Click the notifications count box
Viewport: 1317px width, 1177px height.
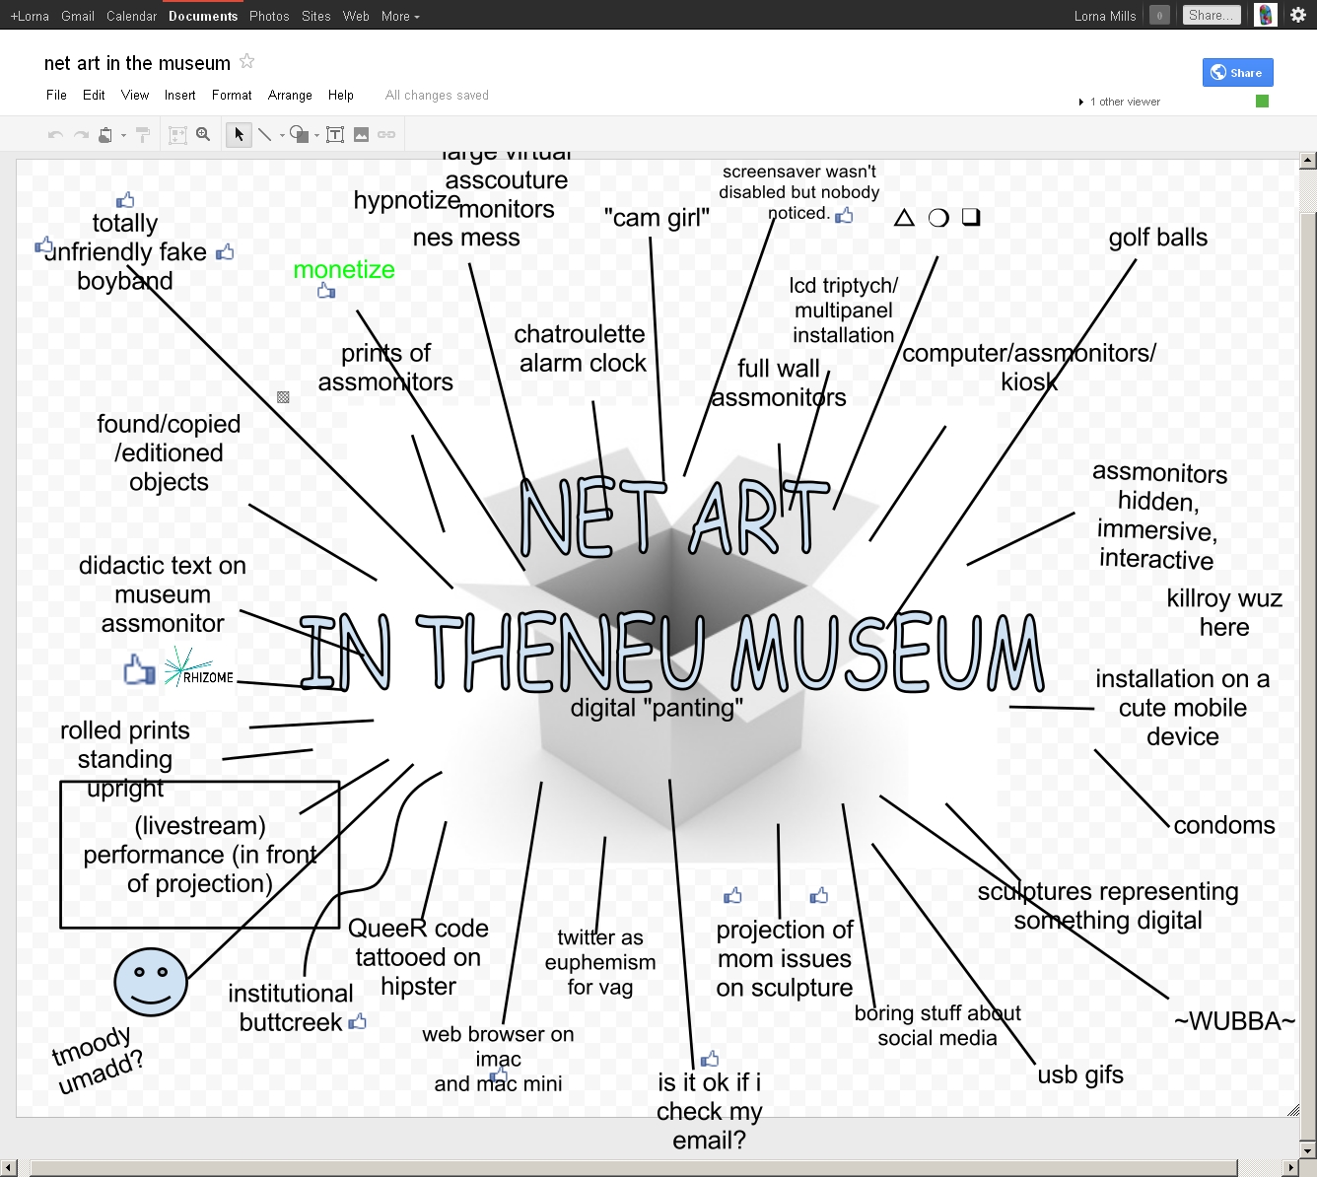(x=1159, y=15)
